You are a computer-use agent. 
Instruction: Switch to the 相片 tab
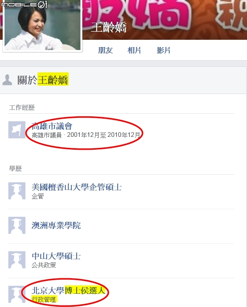(134, 50)
